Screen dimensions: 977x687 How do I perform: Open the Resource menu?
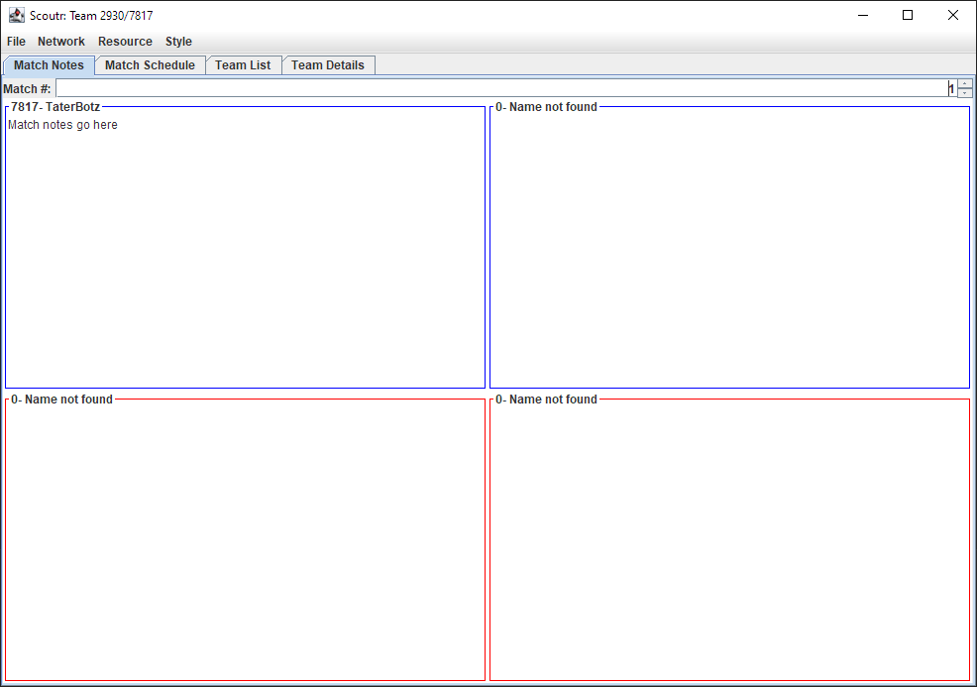point(125,42)
